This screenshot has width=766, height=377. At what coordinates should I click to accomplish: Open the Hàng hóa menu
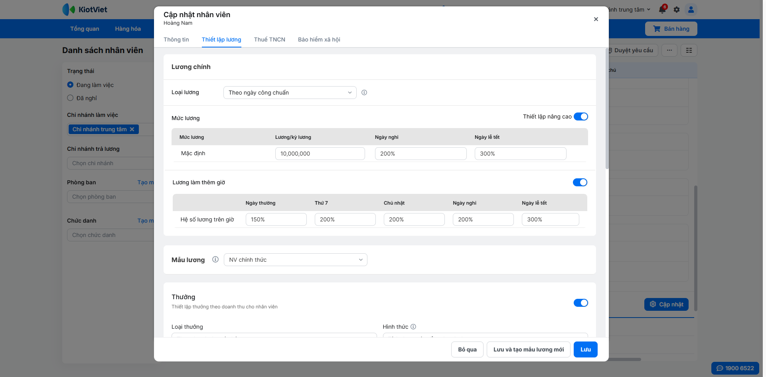coord(128,29)
